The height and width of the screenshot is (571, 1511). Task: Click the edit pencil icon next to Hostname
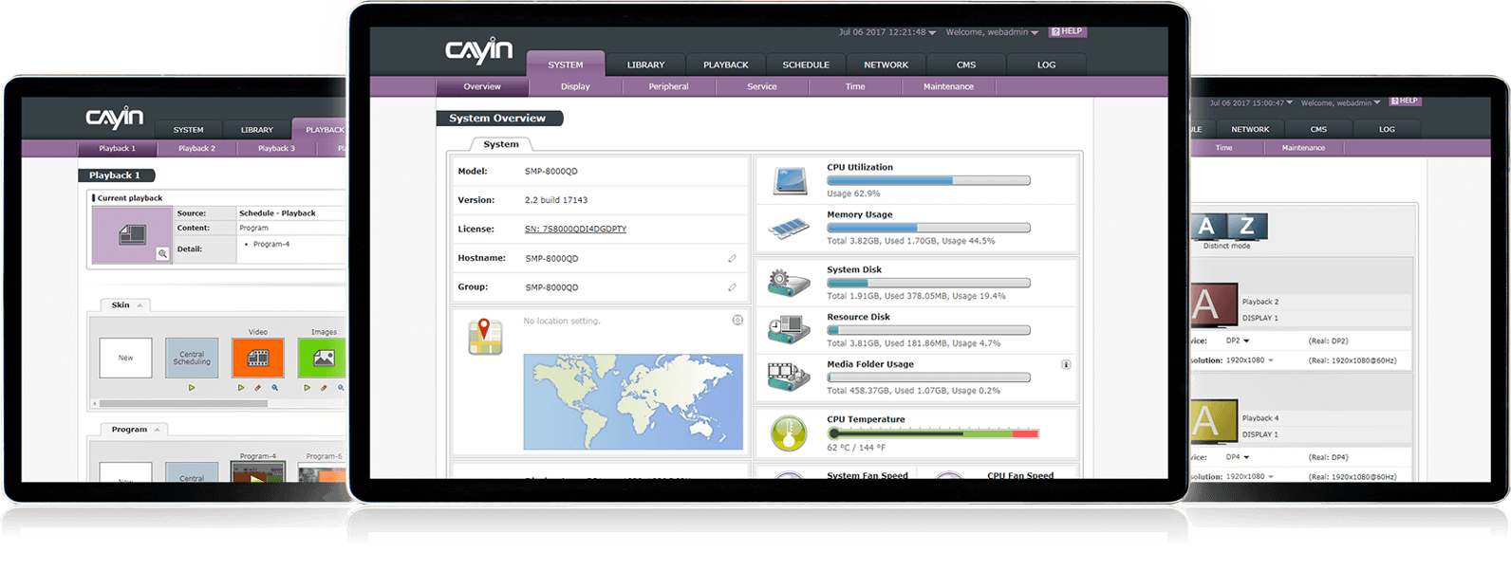(x=732, y=258)
